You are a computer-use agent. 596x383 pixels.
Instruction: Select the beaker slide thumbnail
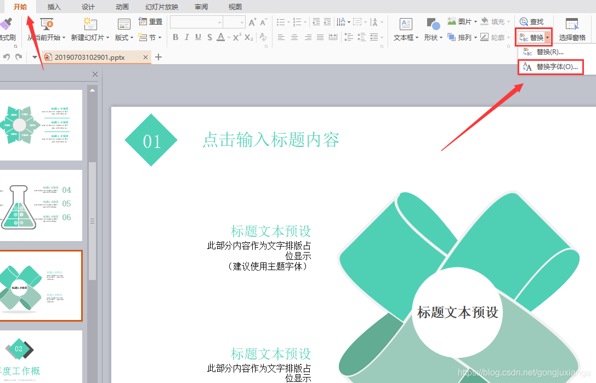tap(41, 205)
